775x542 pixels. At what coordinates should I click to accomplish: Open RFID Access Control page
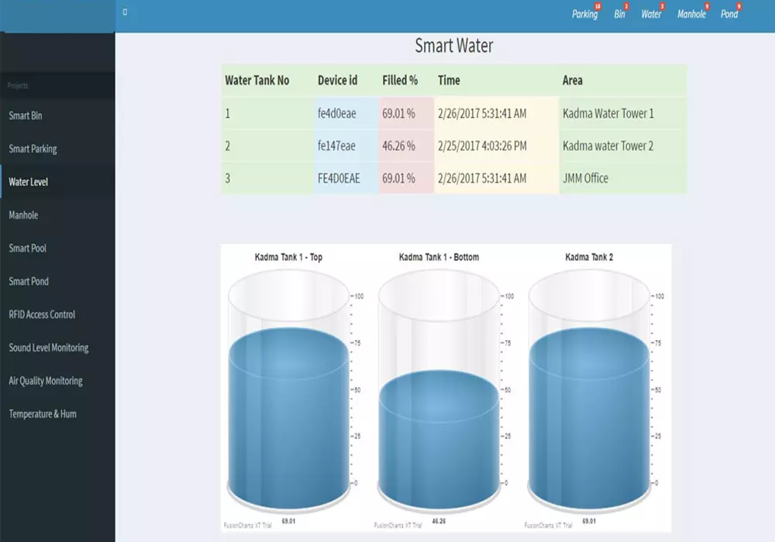(x=41, y=314)
